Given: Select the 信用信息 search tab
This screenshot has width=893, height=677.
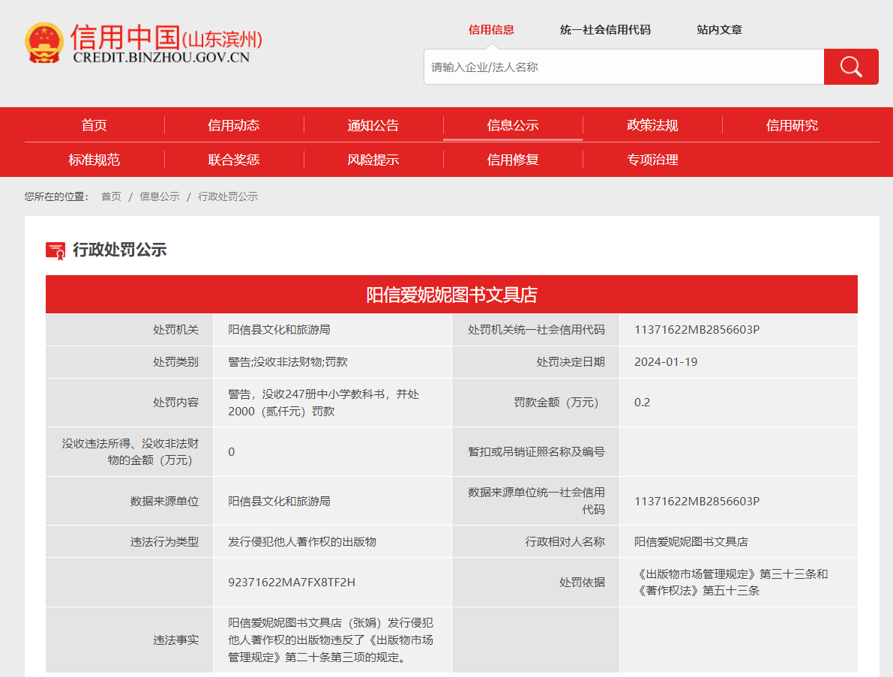Looking at the screenshot, I should tap(491, 30).
